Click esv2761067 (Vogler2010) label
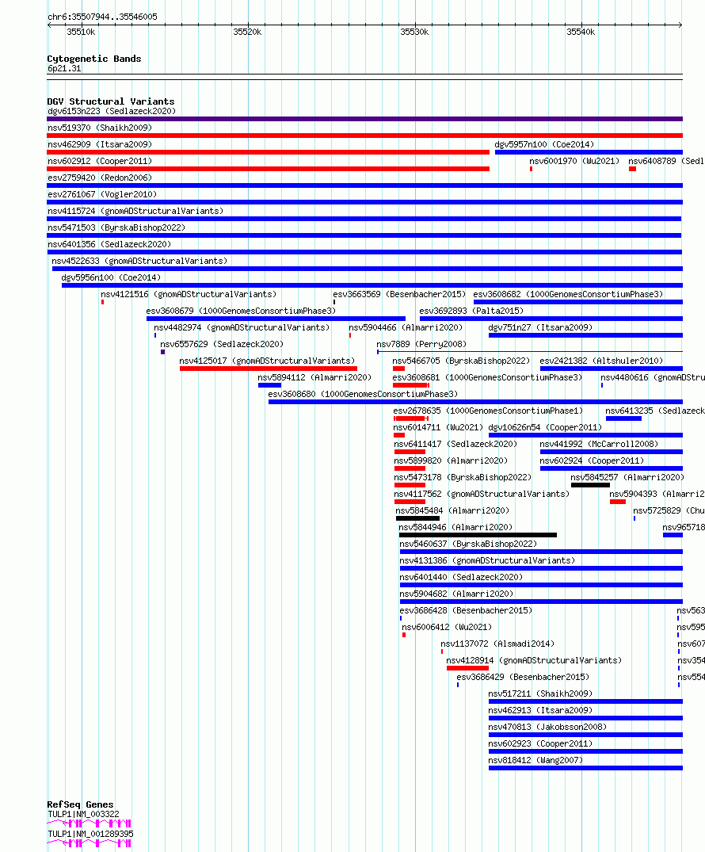 click(102, 194)
